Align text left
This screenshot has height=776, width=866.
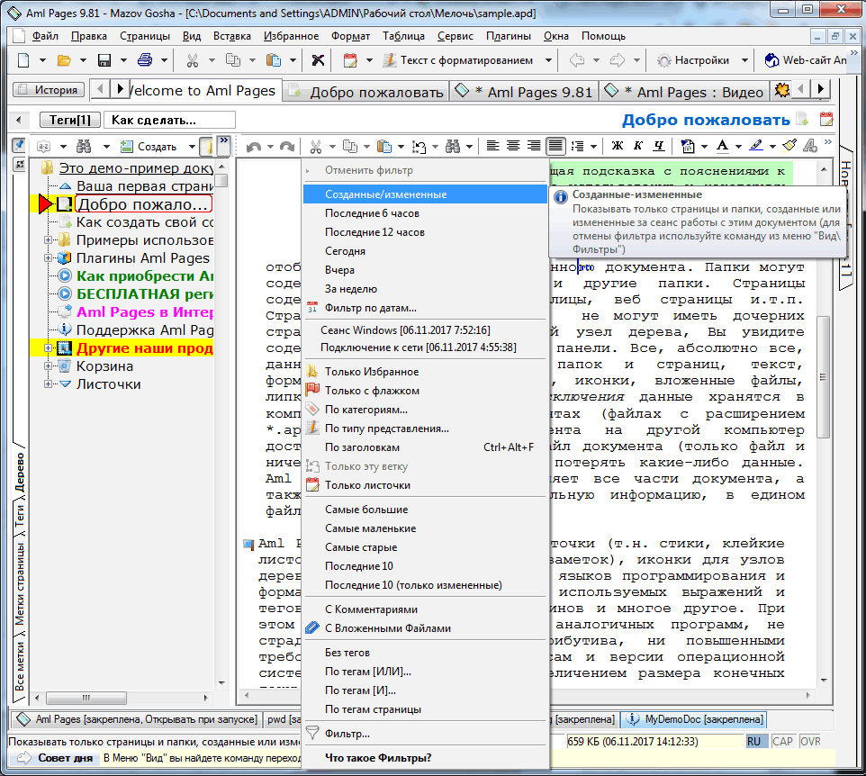pyautogui.click(x=492, y=146)
